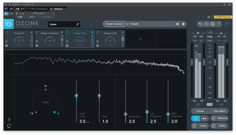236x135 pixels.
Task: Select the Vintage EQ curve icon
Action: pos(19,39)
